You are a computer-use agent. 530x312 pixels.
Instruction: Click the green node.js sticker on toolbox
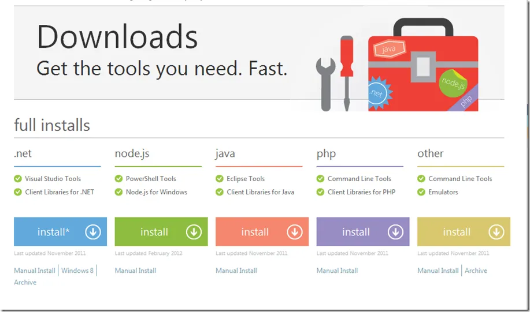pyautogui.click(x=453, y=82)
